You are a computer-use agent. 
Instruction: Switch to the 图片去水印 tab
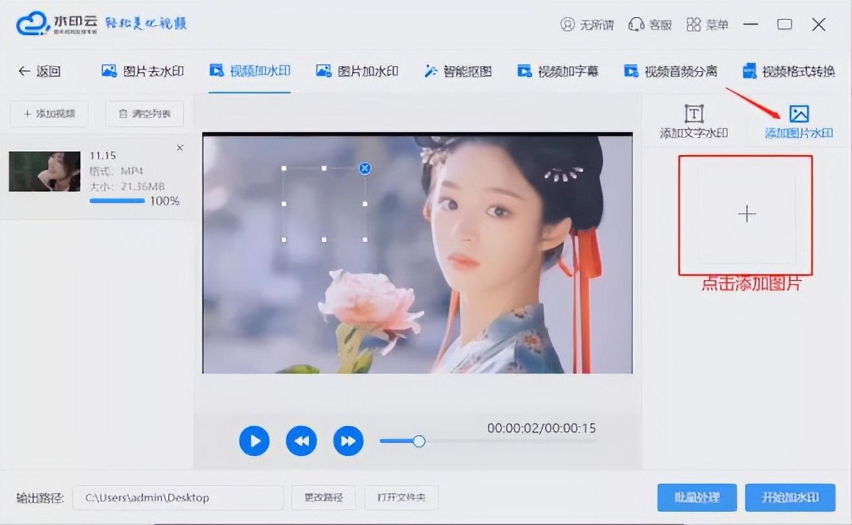[x=143, y=71]
